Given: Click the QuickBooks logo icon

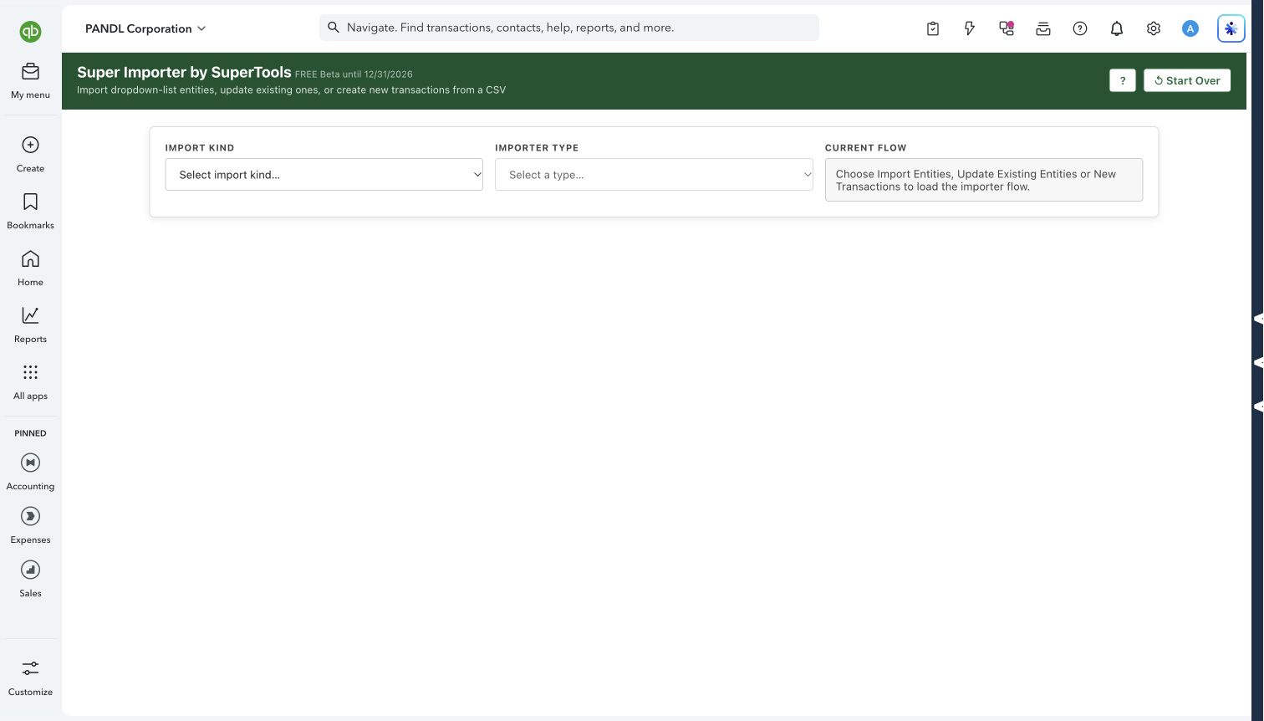Looking at the screenshot, I should point(30,32).
